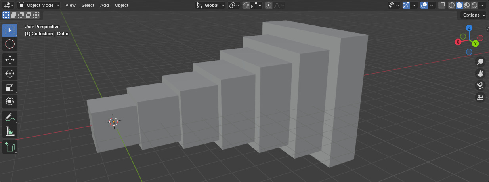
Task: Switch to rendered shading
Action: click(474, 5)
